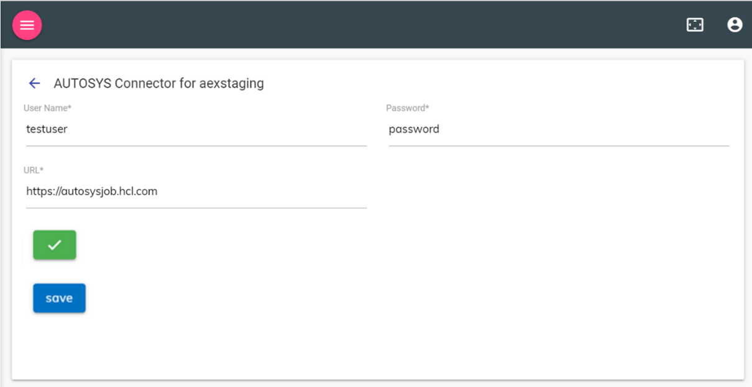
Task: Select the User Name input containing testuser
Action: click(186, 129)
